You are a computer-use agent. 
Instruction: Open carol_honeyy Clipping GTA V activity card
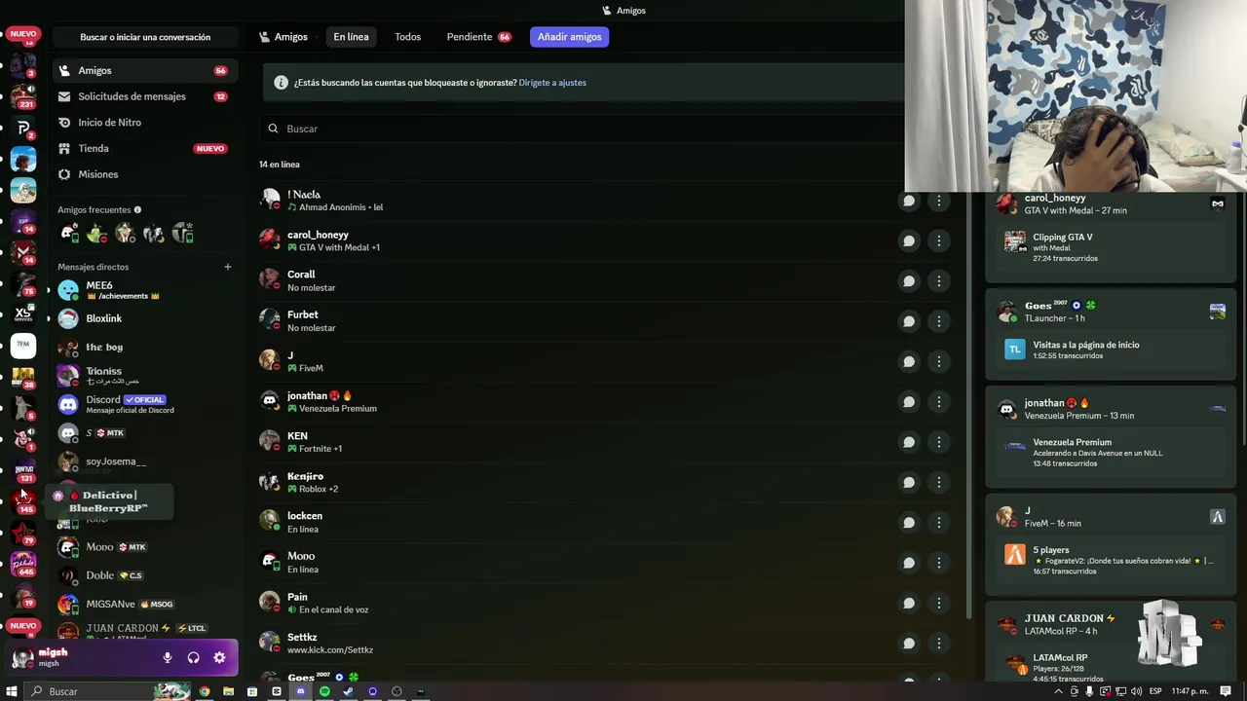point(1111,246)
